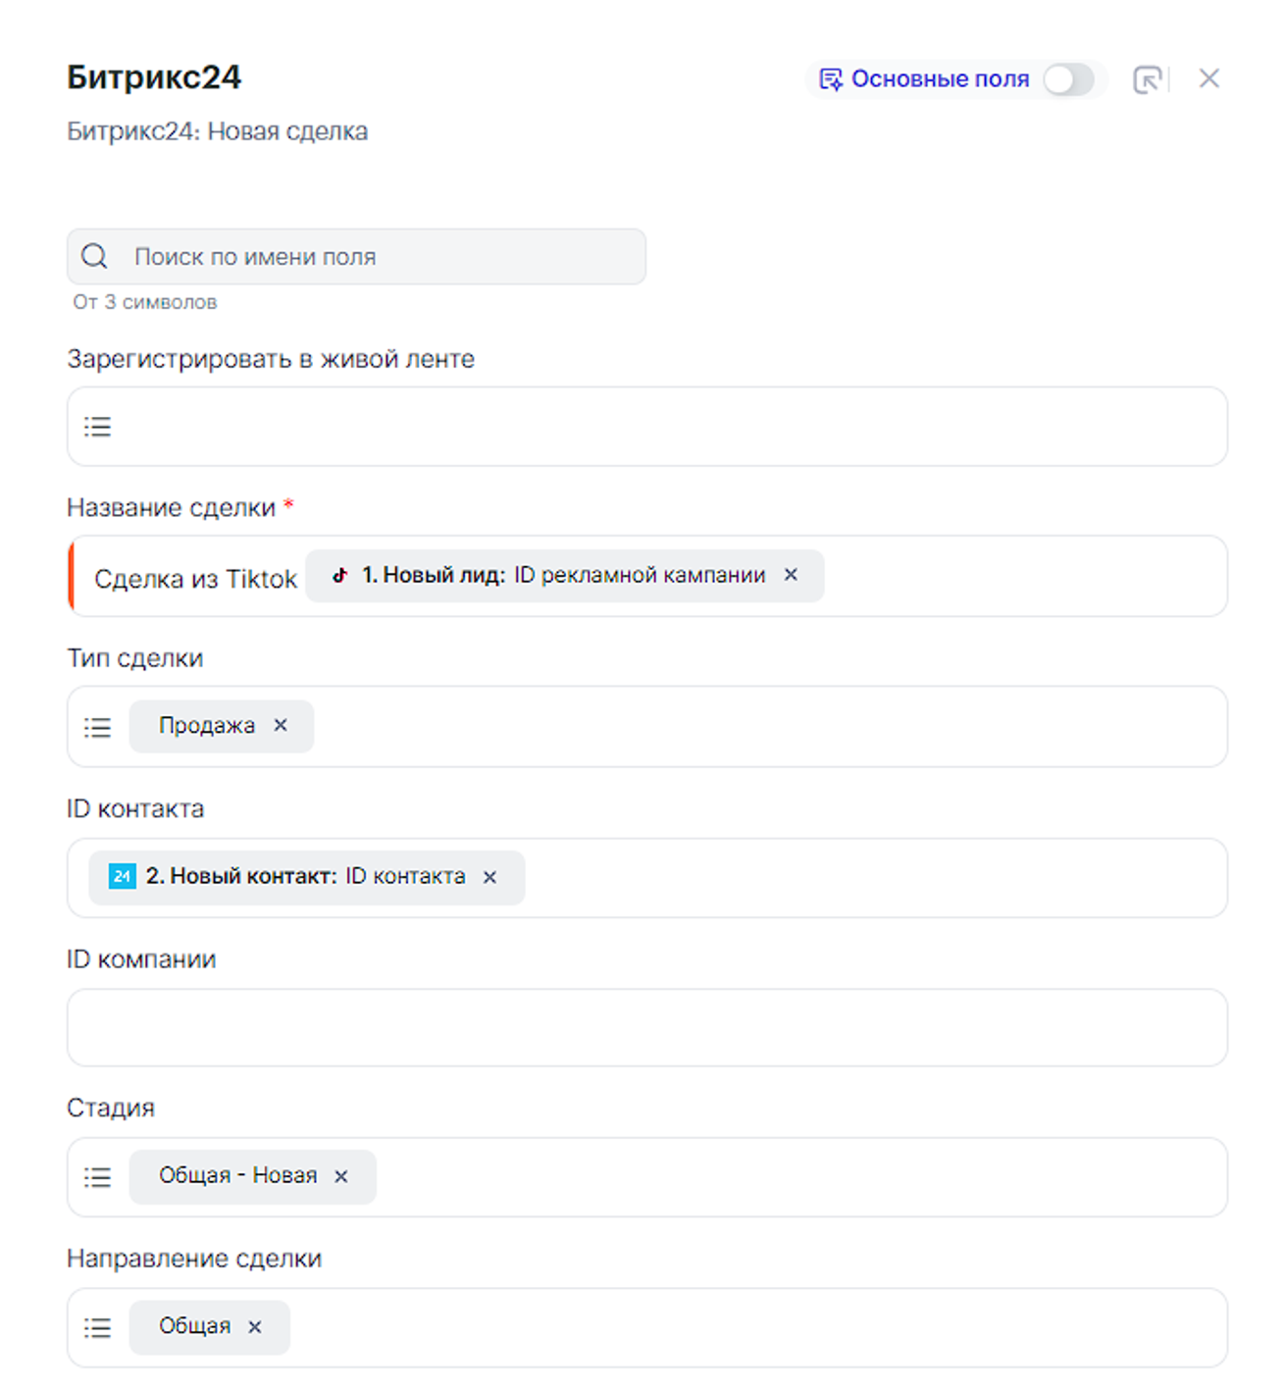Remove the Общая direction value
This screenshot has height=1390, width=1285.
tap(255, 1327)
